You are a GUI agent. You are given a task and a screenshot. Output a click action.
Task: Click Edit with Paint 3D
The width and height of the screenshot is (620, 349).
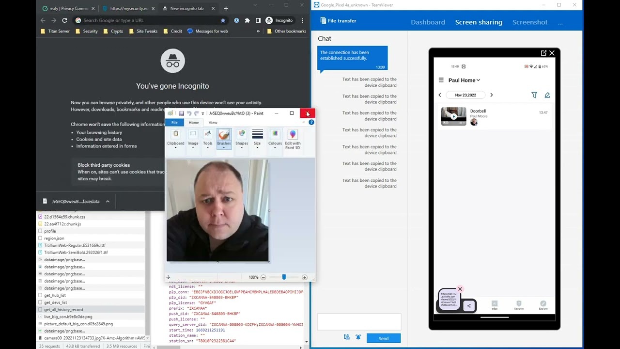[x=293, y=139]
